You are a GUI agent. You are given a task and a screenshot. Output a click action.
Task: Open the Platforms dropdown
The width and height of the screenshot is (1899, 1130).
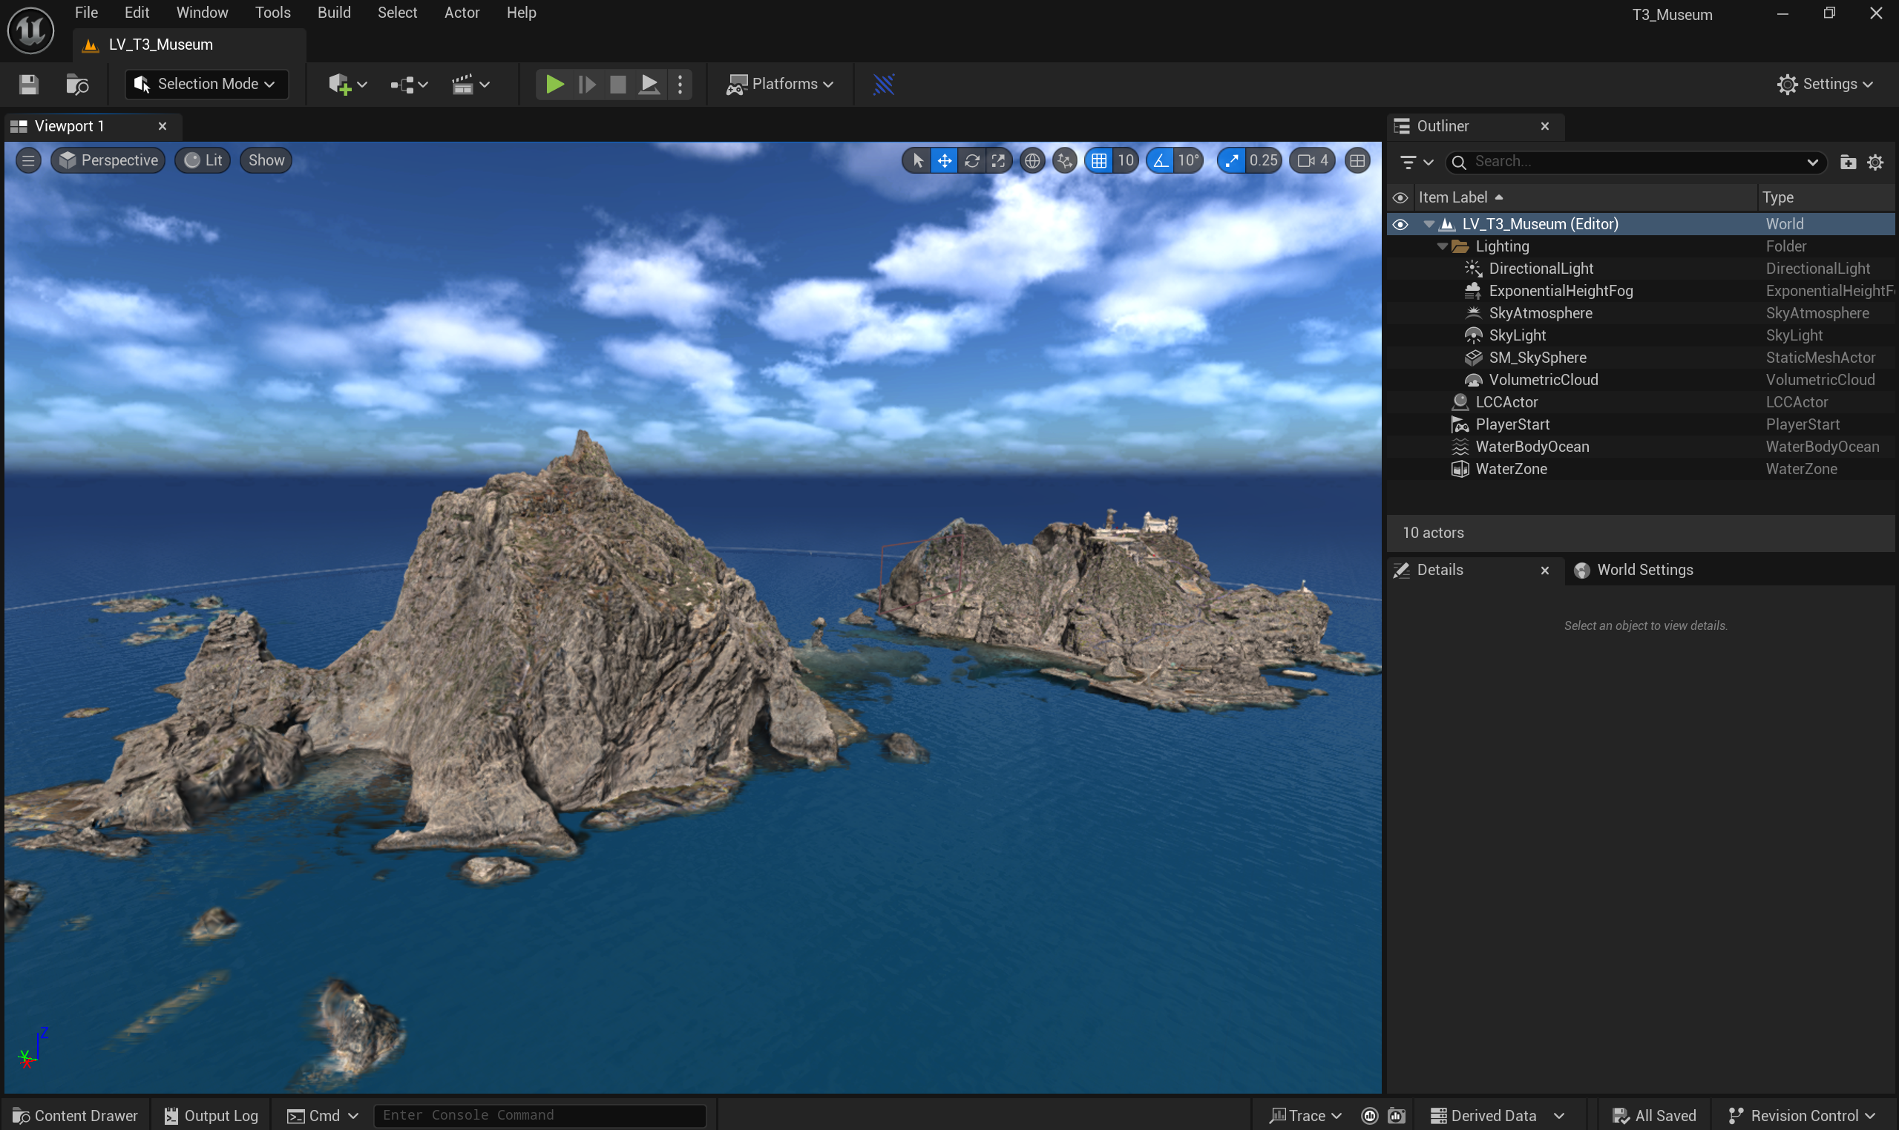click(781, 84)
